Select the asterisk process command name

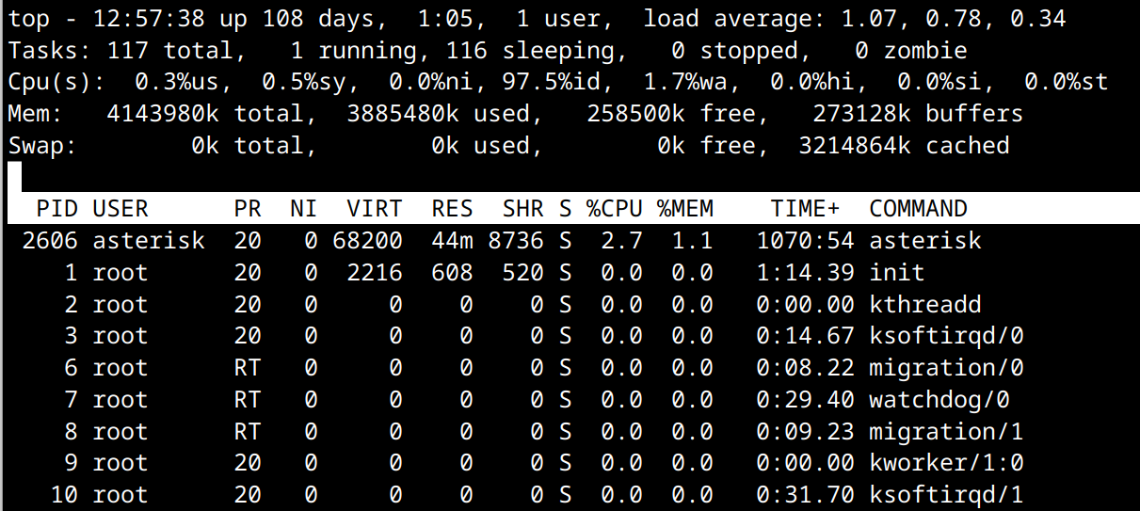924,241
